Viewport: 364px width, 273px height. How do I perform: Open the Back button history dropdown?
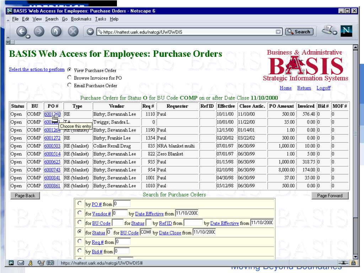pyautogui.click(x=28, y=37)
